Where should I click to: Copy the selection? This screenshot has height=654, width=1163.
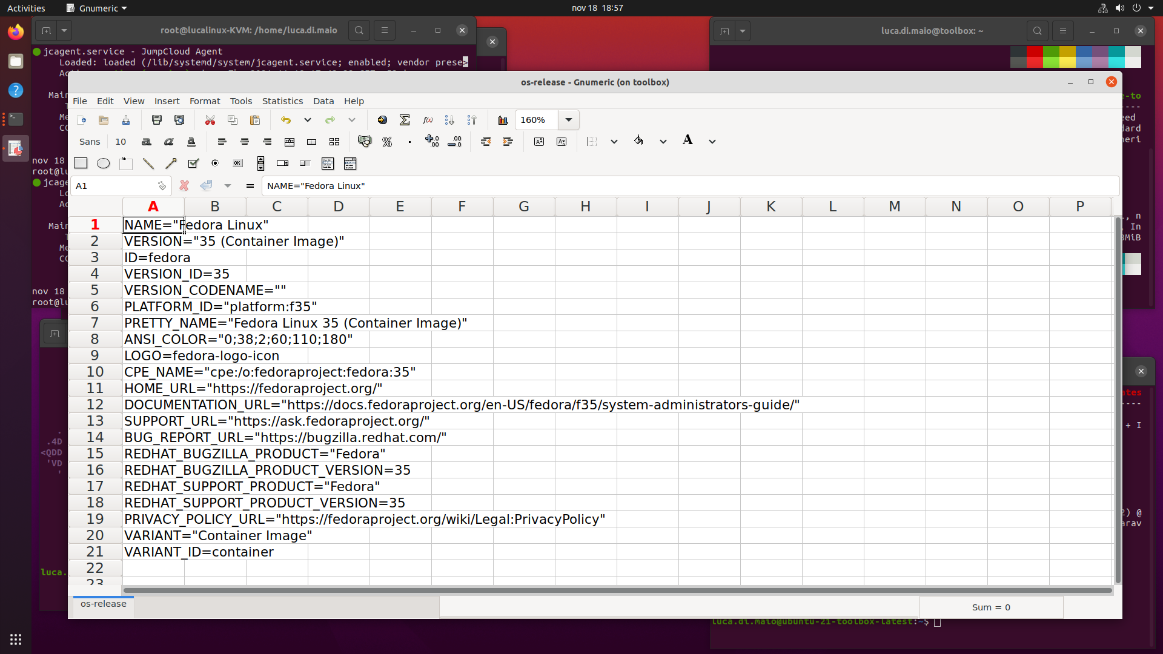pyautogui.click(x=233, y=120)
